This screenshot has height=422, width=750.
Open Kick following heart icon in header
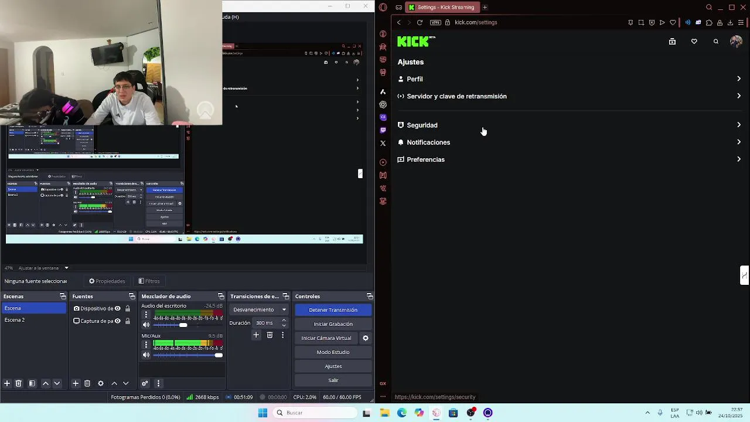(694, 42)
